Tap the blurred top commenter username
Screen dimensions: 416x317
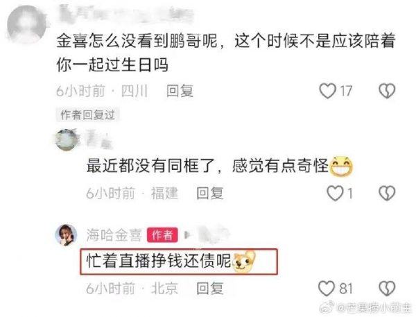click(126, 13)
